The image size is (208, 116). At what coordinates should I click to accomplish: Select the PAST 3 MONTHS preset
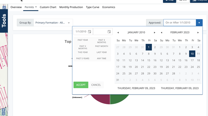click(x=102, y=41)
